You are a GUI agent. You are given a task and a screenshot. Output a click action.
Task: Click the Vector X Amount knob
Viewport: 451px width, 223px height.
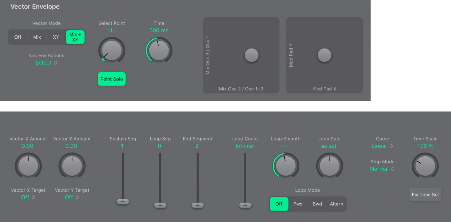pos(28,166)
